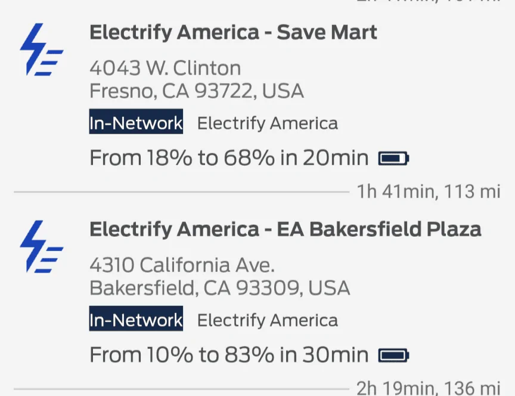This screenshot has height=396, width=515.
Task: Tap the Electrify America network label for Fresno
Action: [x=268, y=123]
